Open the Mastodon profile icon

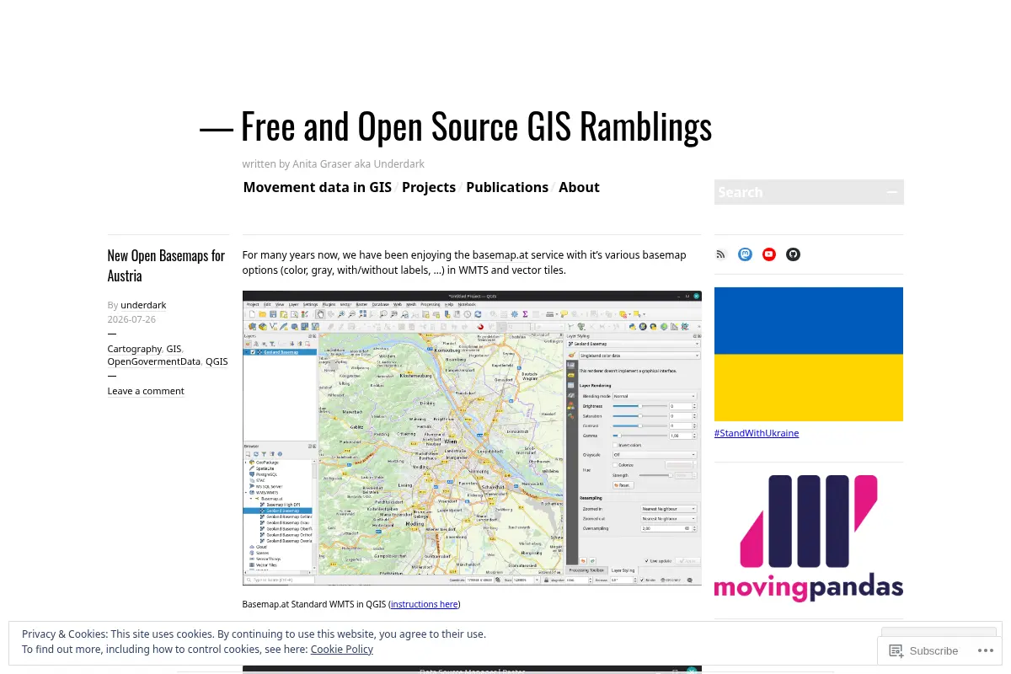[x=745, y=254]
